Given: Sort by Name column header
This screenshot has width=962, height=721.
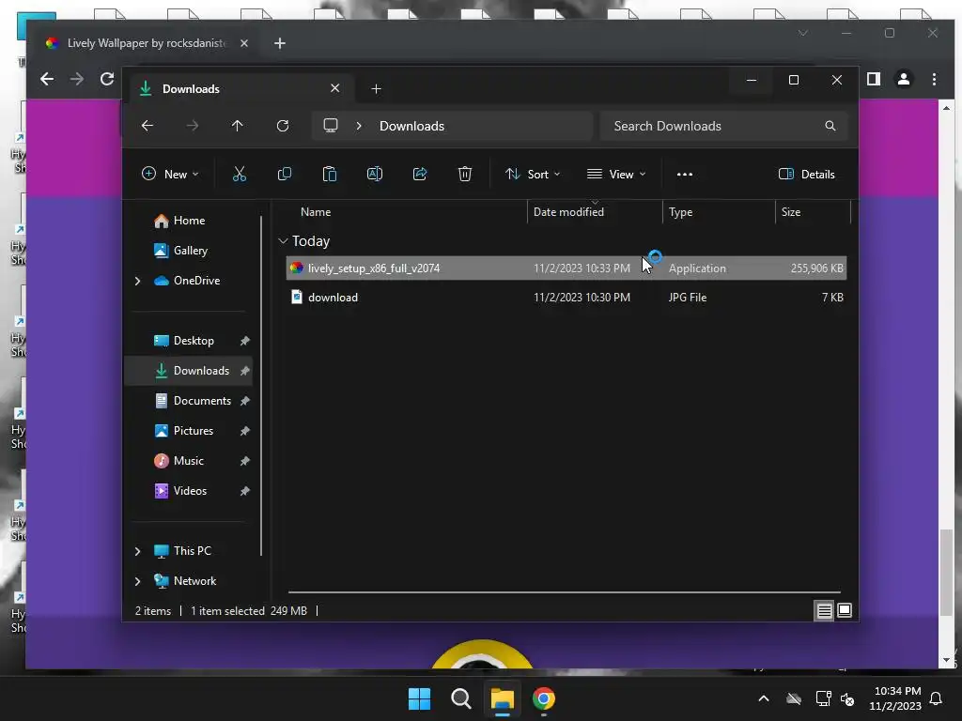Looking at the screenshot, I should click(316, 212).
